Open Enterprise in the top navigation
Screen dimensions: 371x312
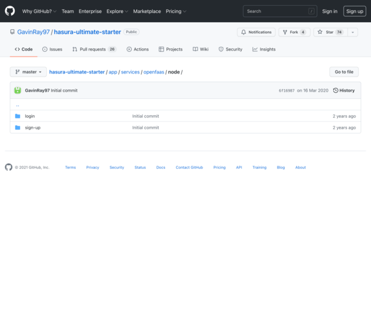[90, 11]
